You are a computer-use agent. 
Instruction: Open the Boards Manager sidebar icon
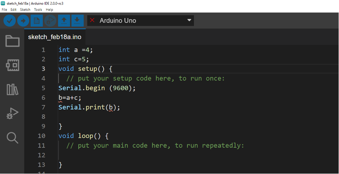coord(12,65)
